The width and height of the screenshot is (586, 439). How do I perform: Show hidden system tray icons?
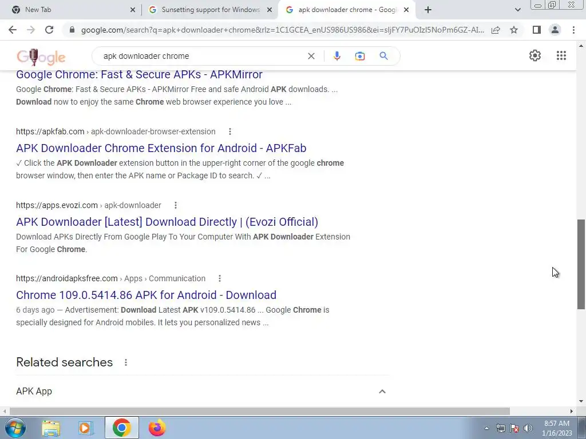(x=486, y=429)
